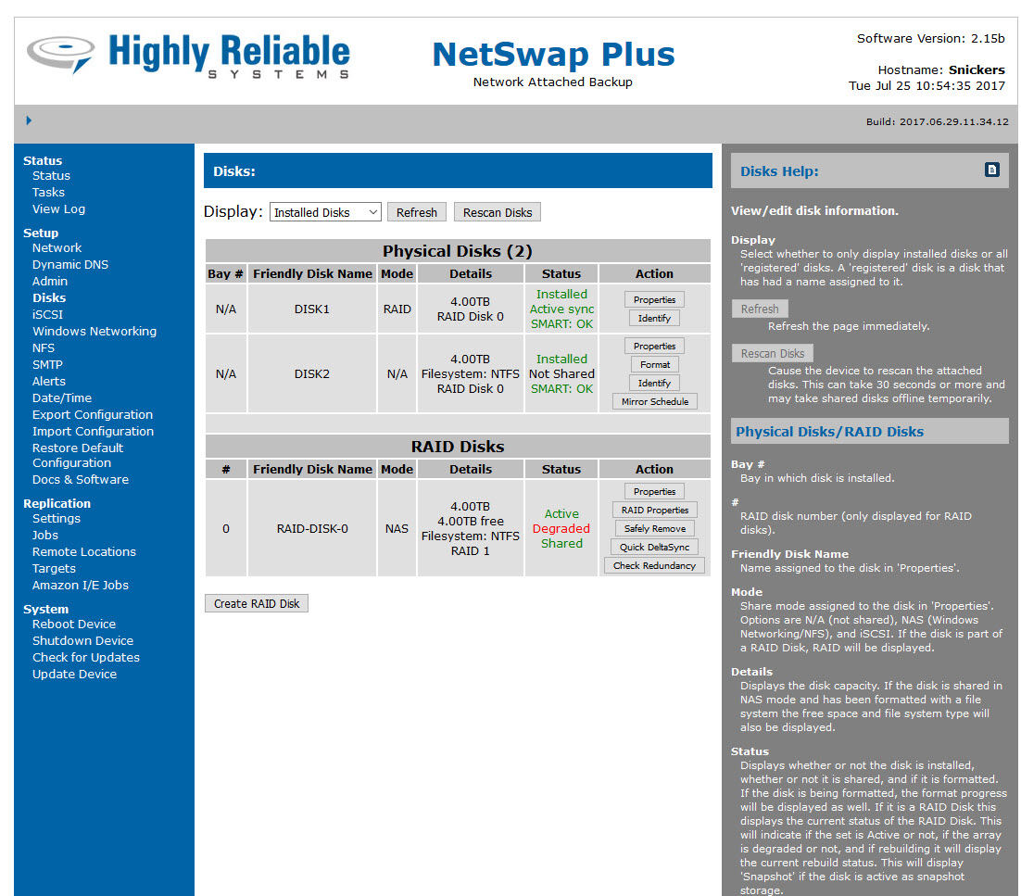Click the DISK2 friendly name cell

tap(312, 373)
